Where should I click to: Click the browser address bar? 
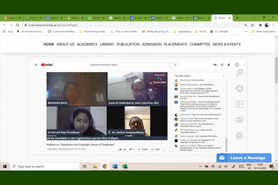(x=133, y=25)
